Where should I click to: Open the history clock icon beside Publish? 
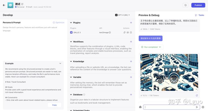click(x=185, y=5)
